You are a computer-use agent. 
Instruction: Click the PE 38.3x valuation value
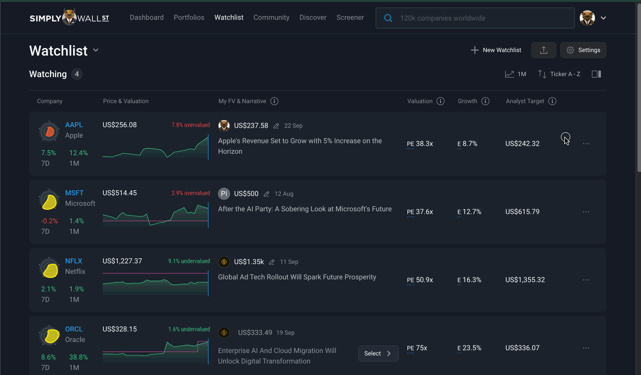[420, 144]
